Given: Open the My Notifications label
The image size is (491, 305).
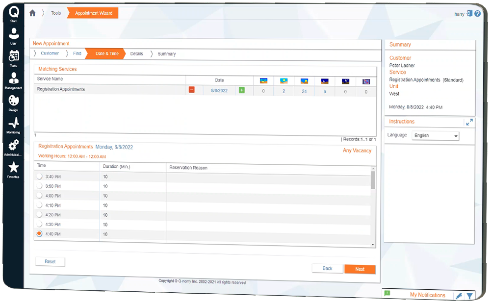Looking at the screenshot, I should tap(427, 295).
